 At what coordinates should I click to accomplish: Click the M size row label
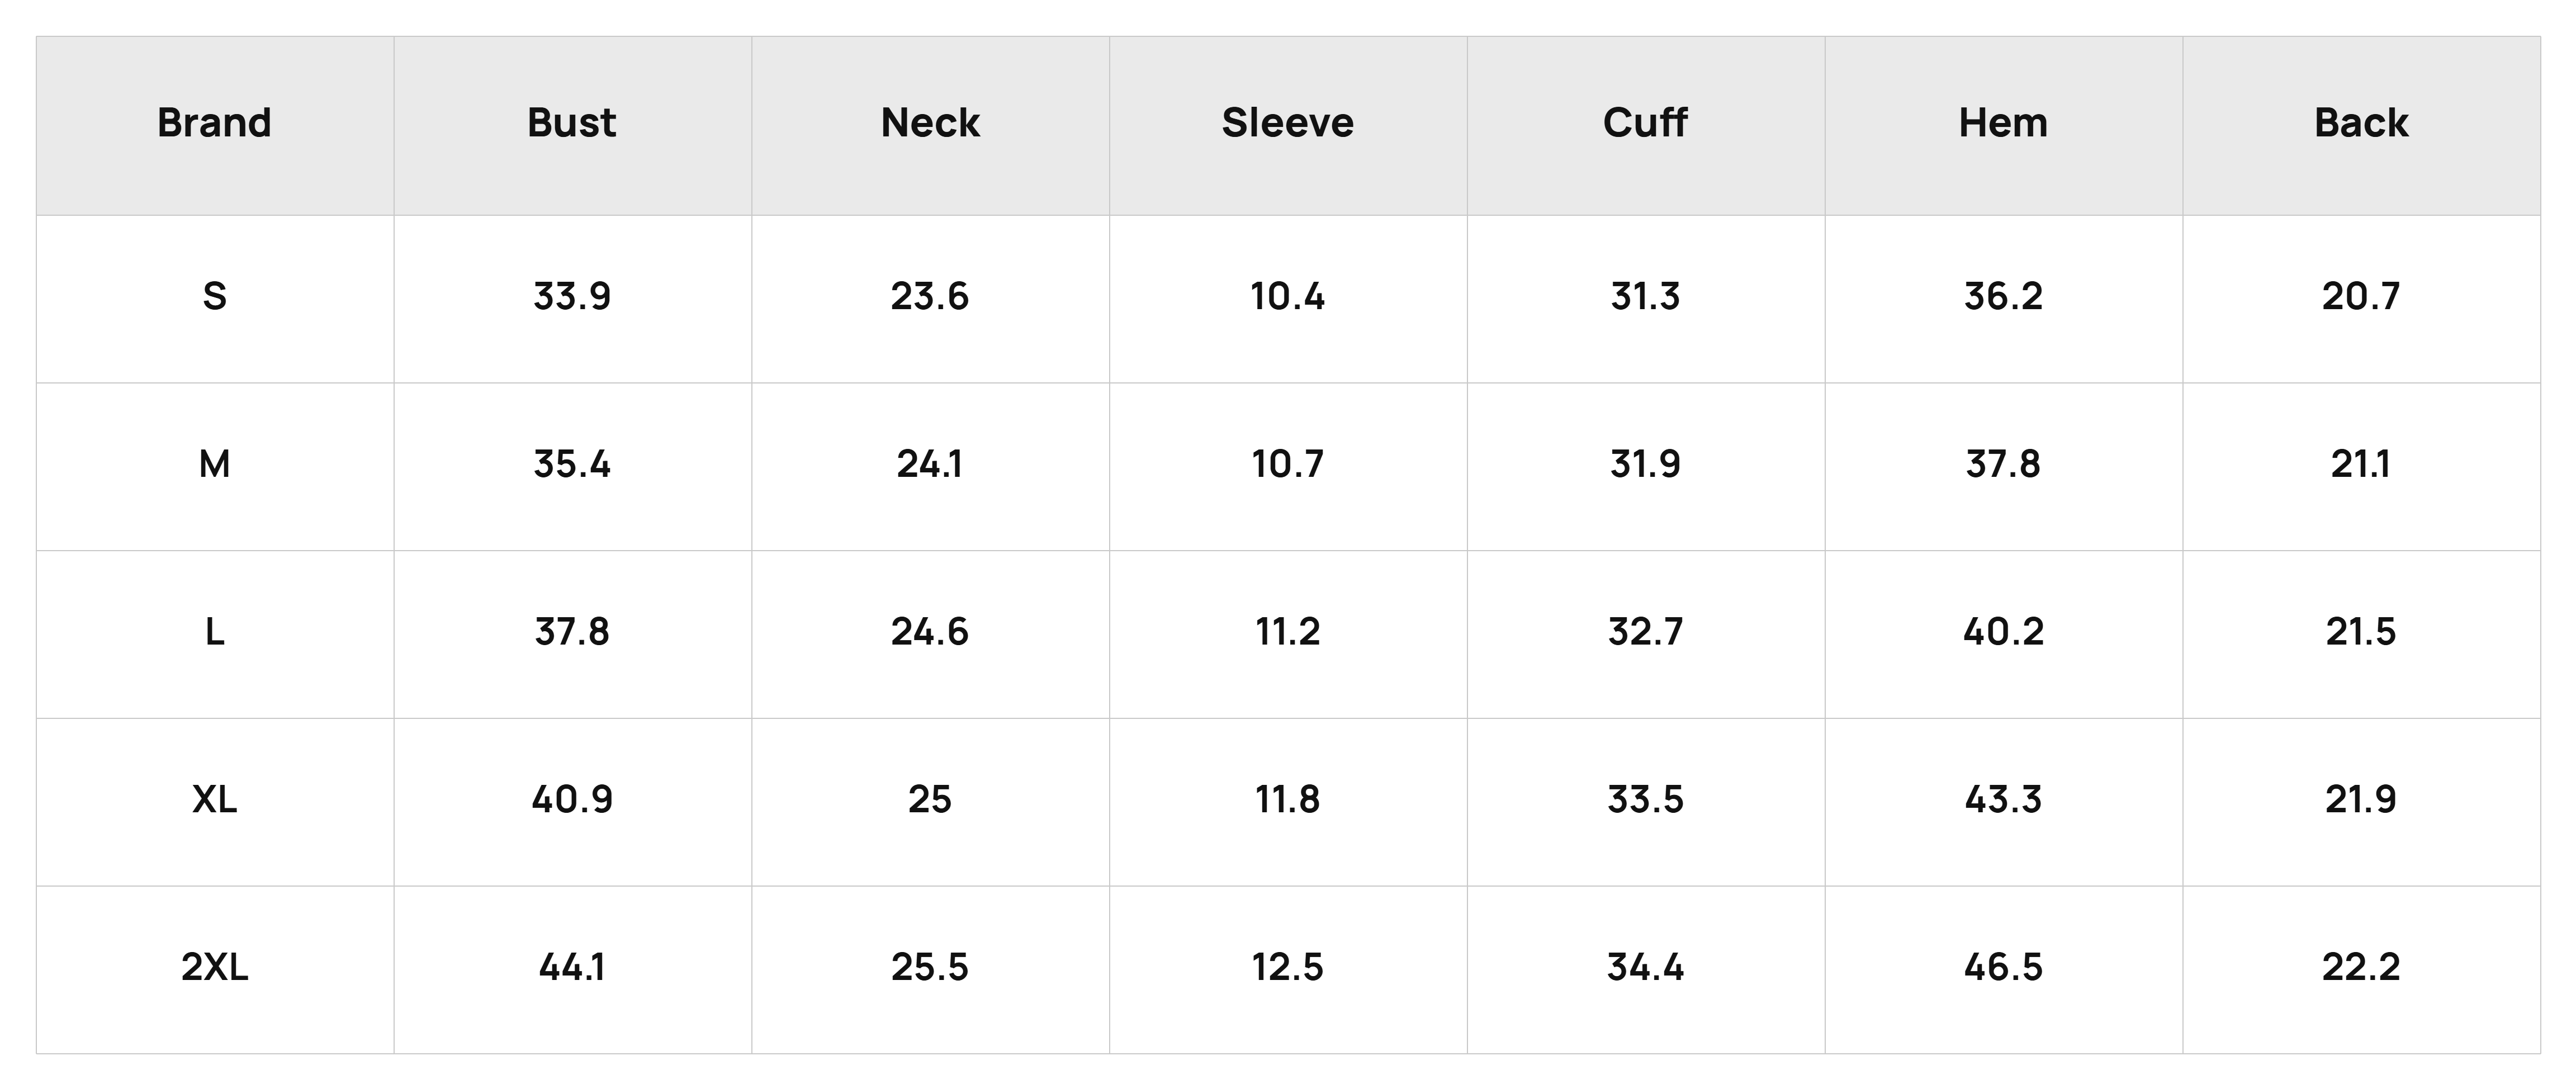(215, 465)
